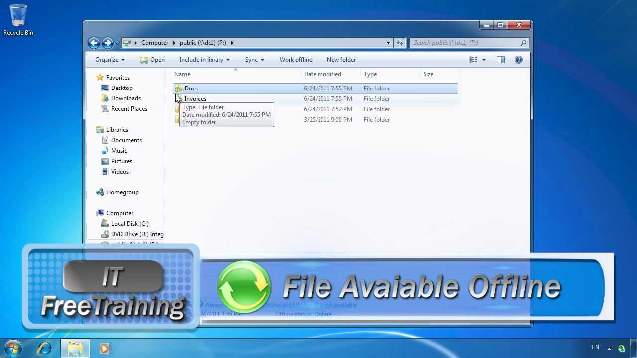Click the Favorites star icon

[x=100, y=77]
